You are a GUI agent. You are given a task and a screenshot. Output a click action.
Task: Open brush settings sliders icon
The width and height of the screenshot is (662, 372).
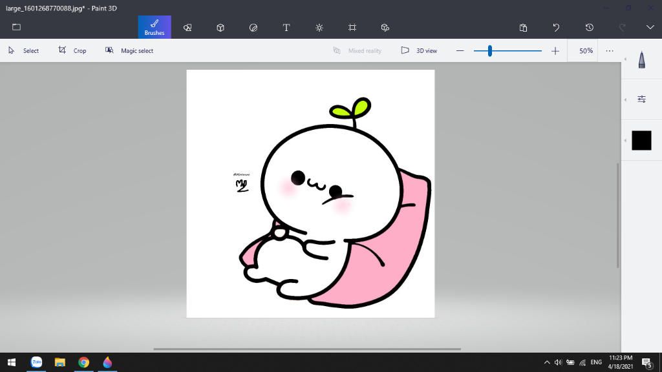(642, 99)
